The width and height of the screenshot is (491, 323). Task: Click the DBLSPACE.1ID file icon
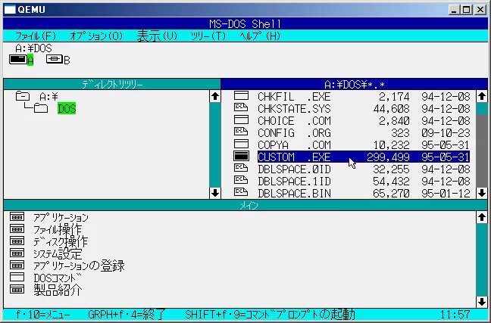241,180
